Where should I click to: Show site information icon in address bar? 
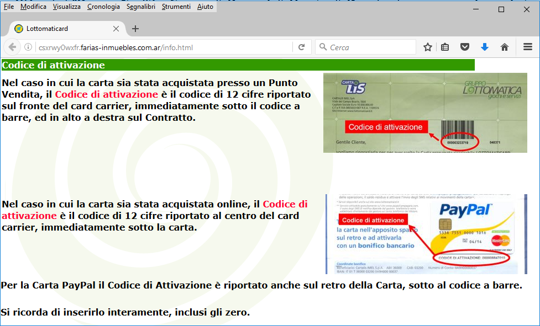[x=28, y=47]
